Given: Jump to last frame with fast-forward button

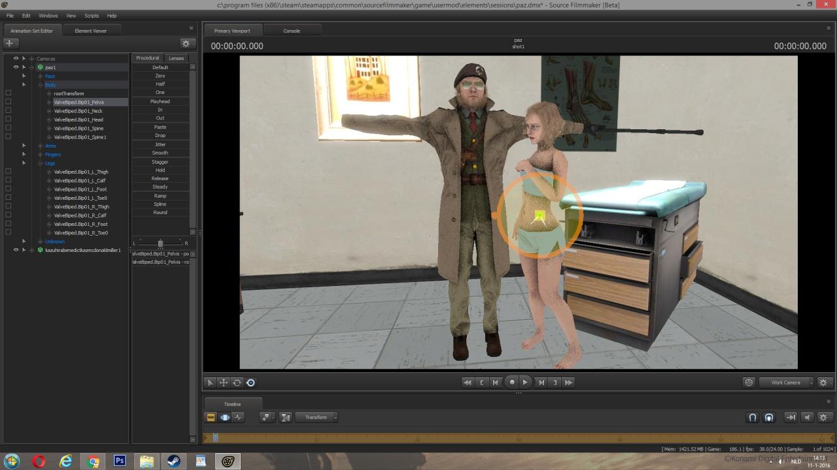Looking at the screenshot, I should point(568,383).
